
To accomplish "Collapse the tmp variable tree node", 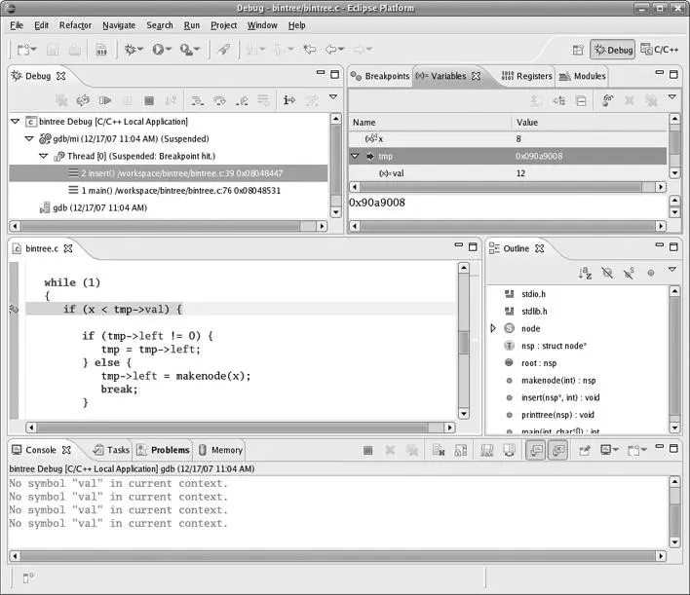I will tap(355, 156).
